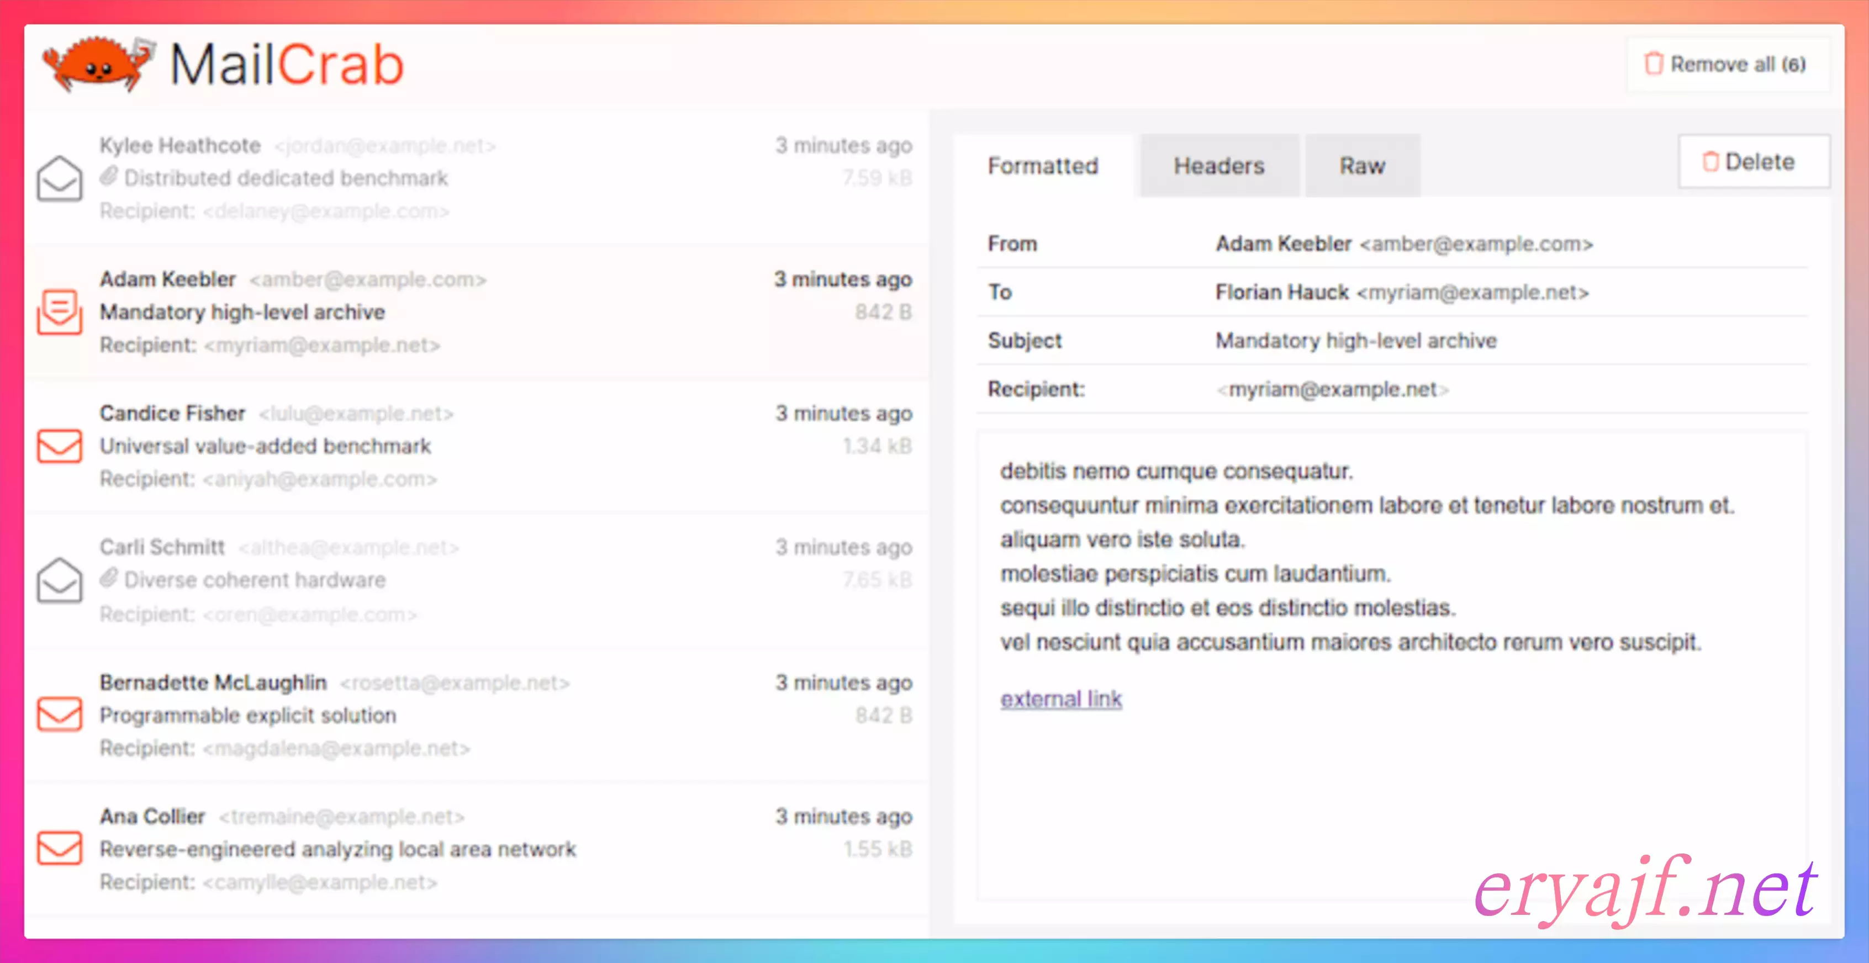
Task: Open the Raw tab
Action: click(1362, 166)
